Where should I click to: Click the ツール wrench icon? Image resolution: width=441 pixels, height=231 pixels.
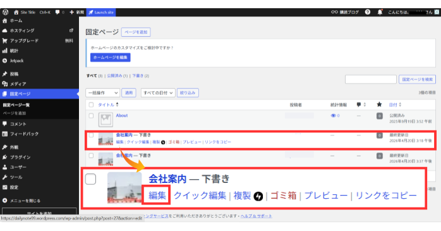coord(5,177)
